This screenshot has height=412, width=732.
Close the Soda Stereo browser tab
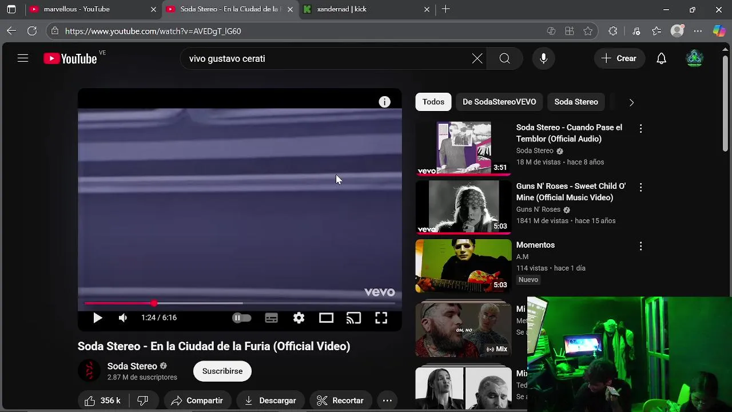click(290, 9)
